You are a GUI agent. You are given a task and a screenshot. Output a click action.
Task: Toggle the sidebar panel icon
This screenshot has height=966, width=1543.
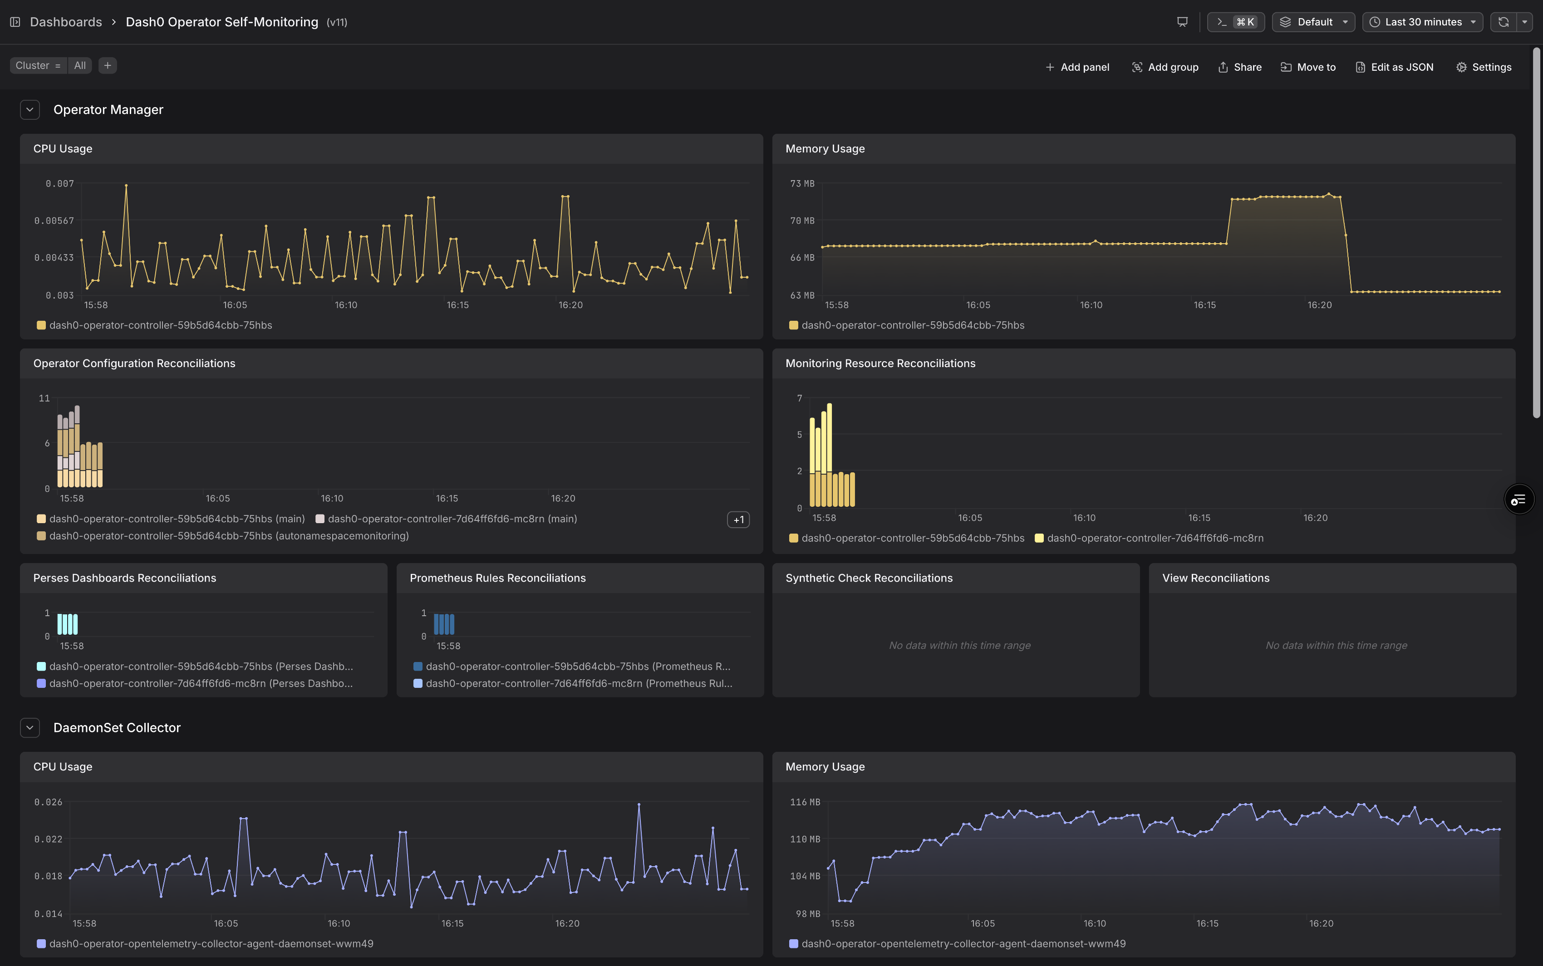(x=15, y=22)
